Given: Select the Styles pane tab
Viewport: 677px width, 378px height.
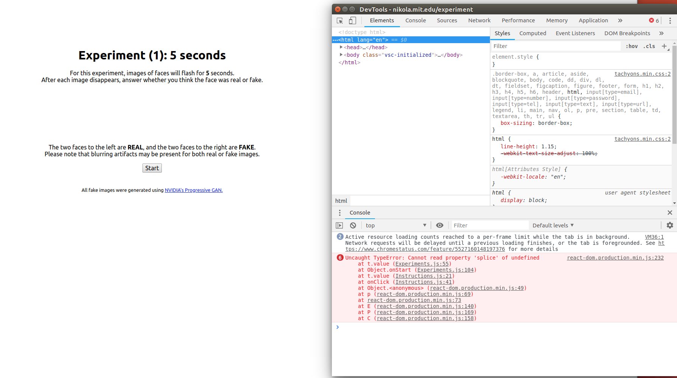Looking at the screenshot, I should pos(502,33).
